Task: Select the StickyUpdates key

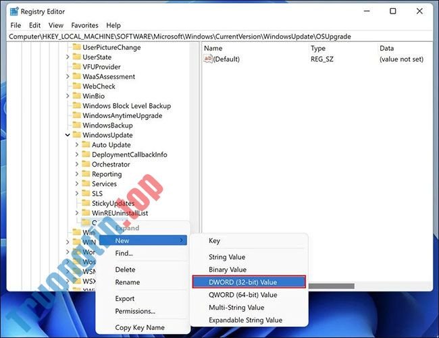Action: [113, 203]
